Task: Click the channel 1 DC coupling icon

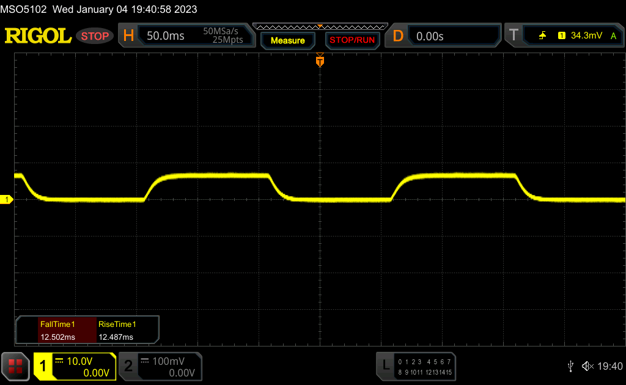Action: click(x=59, y=361)
